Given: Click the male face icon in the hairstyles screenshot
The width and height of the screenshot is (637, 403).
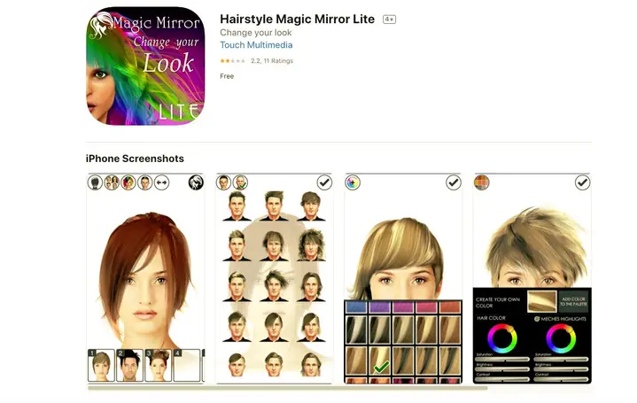Looking at the screenshot, I should 223,182.
